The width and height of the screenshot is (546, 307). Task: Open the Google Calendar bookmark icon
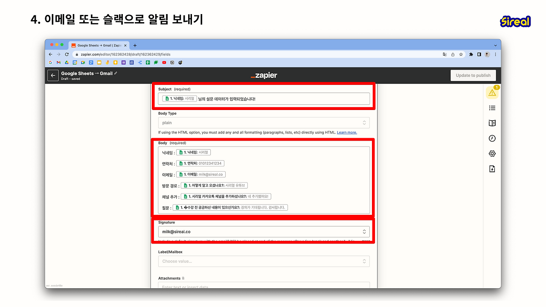(75, 63)
